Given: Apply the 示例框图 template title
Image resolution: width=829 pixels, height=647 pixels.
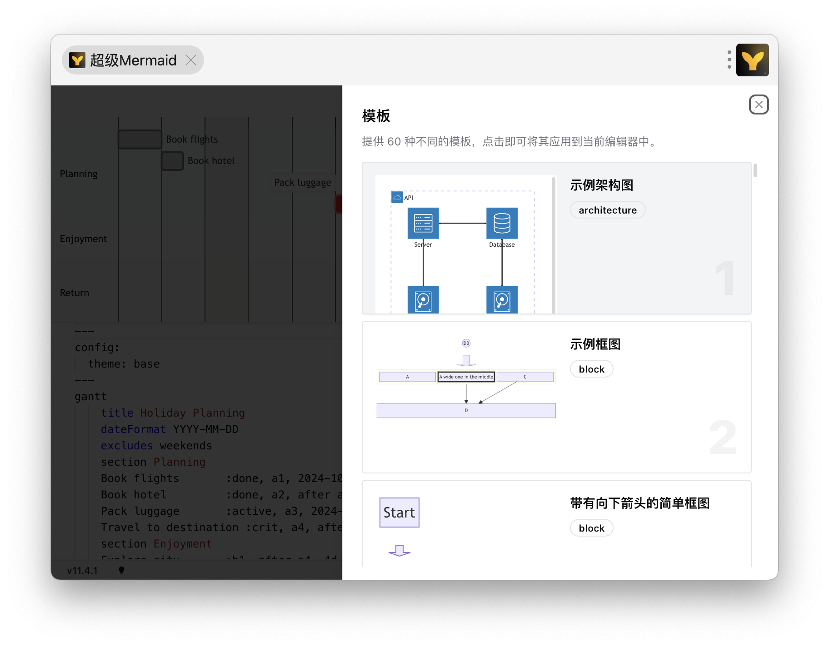Looking at the screenshot, I should (595, 344).
